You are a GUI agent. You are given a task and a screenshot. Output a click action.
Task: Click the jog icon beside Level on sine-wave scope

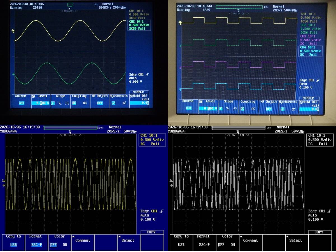pyautogui.click(x=33, y=96)
